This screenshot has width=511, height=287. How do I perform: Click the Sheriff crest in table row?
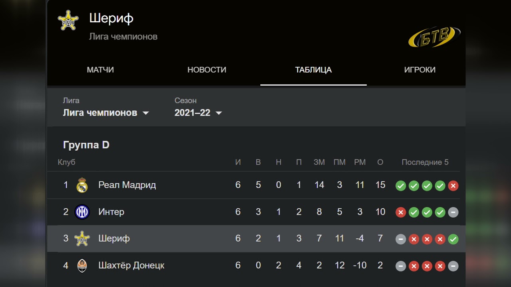coord(82,239)
